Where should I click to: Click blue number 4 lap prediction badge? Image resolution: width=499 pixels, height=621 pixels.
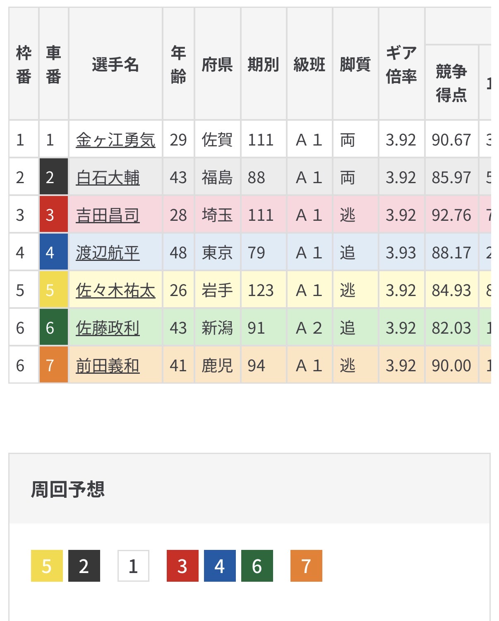coord(220,566)
